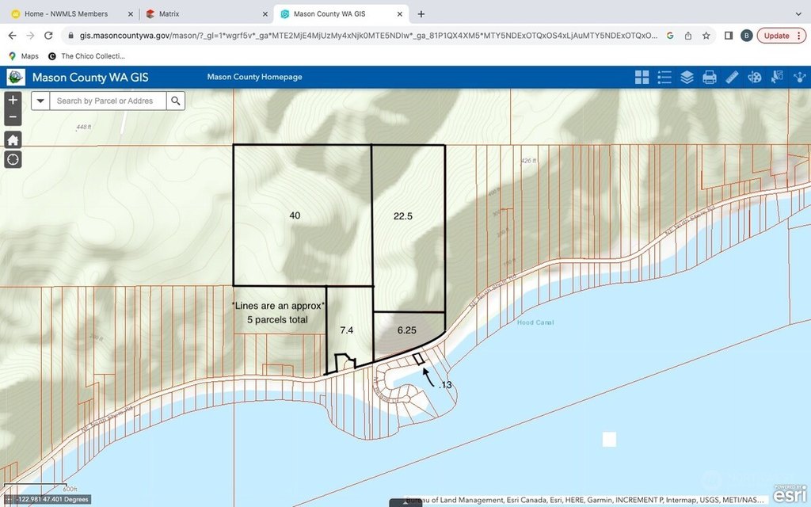The width and height of the screenshot is (811, 507).
Task: Reset map to default Home extent
Action: (x=13, y=139)
